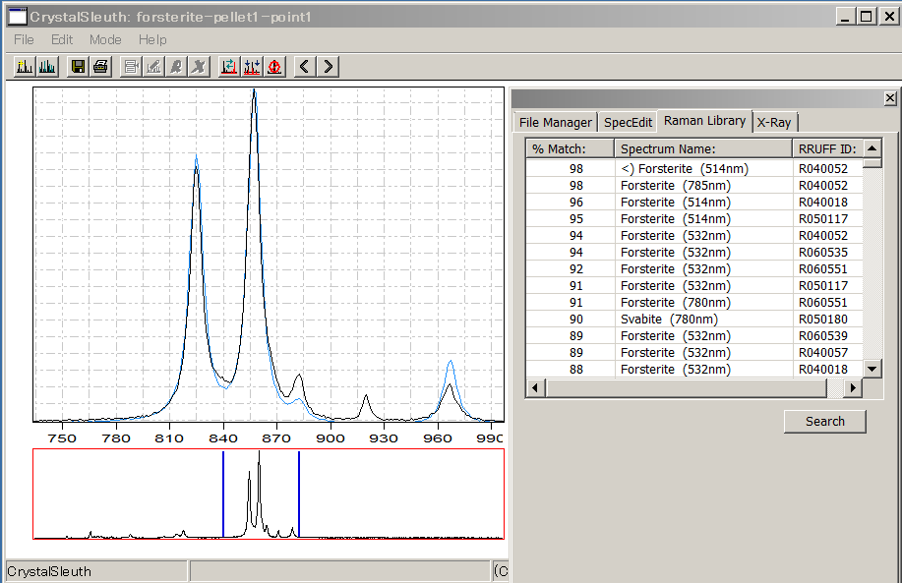This screenshot has height=583, width=902.
Task: Go to previous spectrum with left arrow
Action: (305, 66)
